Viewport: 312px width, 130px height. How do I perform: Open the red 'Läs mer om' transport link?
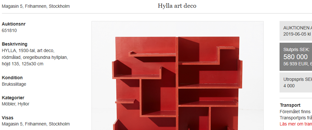pos(296,124)
